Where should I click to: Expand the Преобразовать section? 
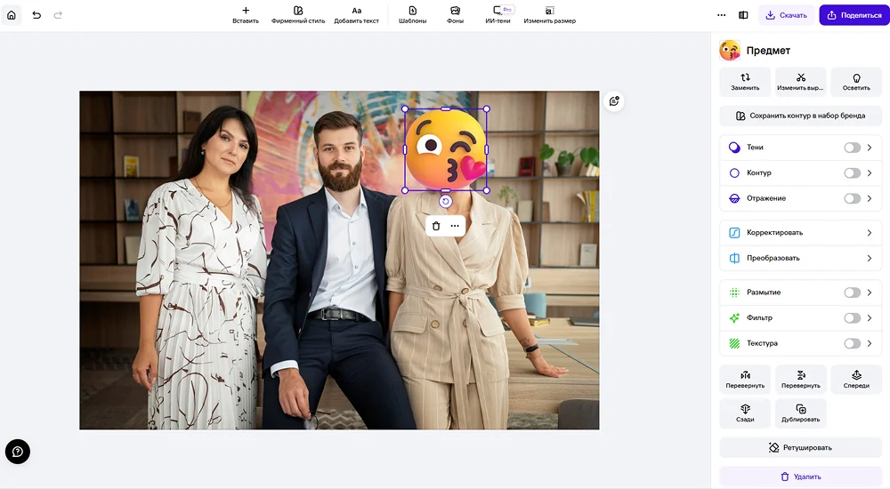(869, 258)
